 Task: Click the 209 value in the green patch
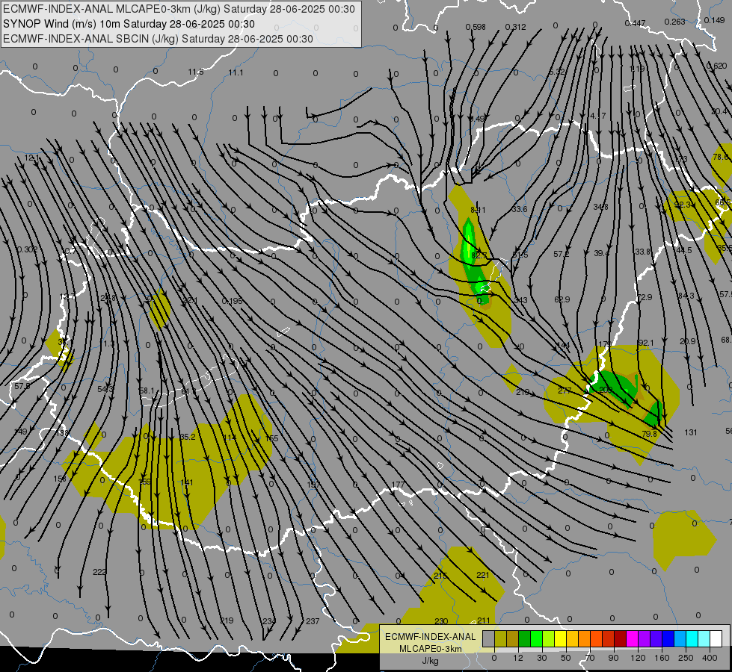606,390
